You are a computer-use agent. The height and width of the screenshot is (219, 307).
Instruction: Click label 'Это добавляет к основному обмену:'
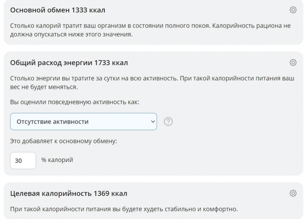click(63, 141)
